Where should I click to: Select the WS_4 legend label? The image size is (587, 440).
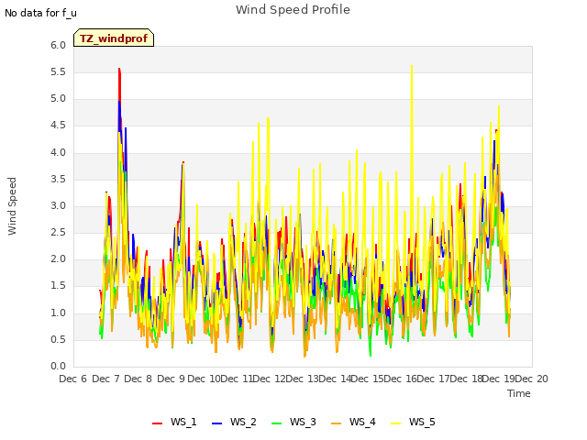(362, 422)
